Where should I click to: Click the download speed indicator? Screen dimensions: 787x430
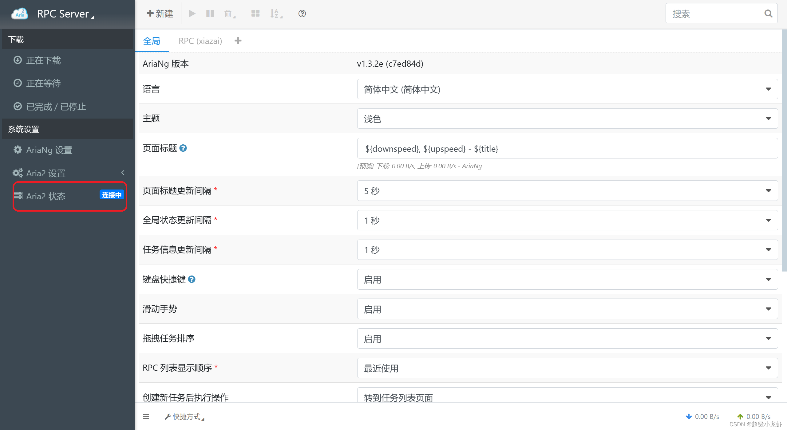click(702, 416)
